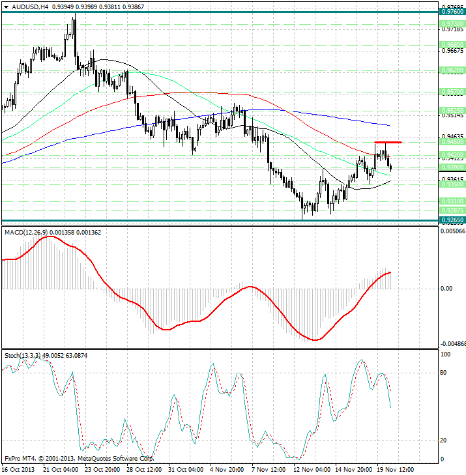
Task: Click the 19 Nov 12:00 time label
Action: point(396,469)
